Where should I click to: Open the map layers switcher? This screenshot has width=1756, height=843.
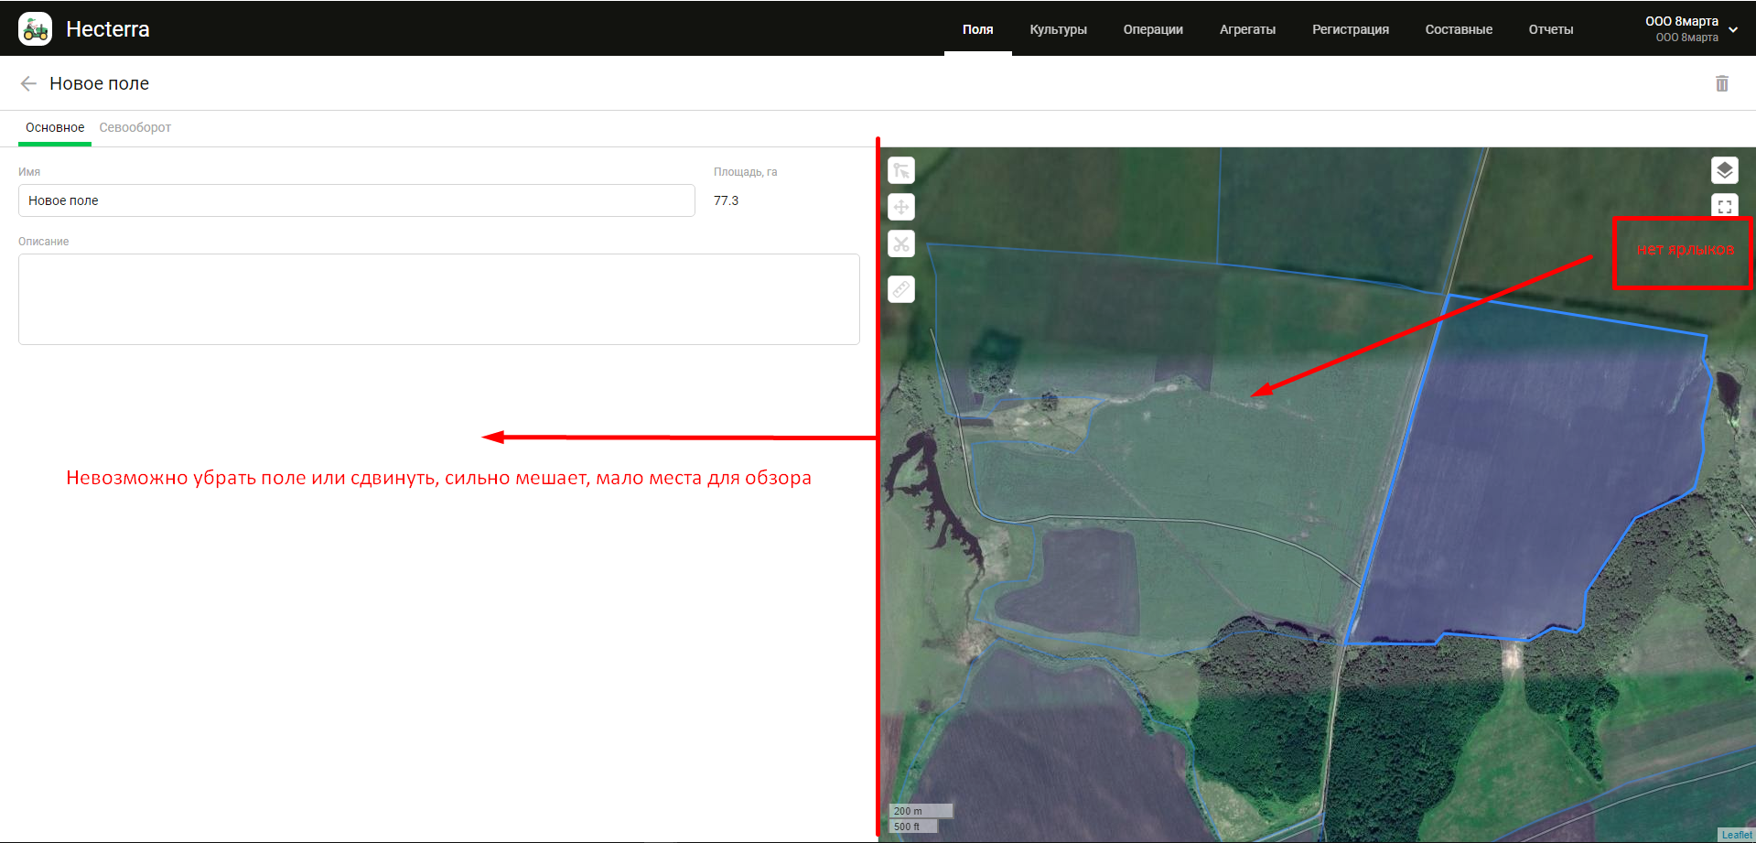click(1724, 170)
